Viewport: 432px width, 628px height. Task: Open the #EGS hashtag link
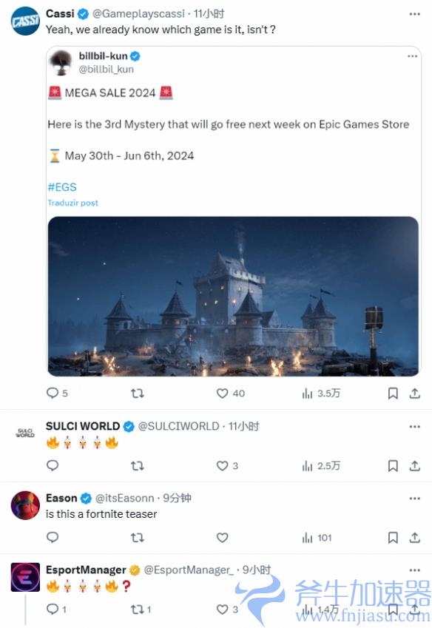(62, 186)
